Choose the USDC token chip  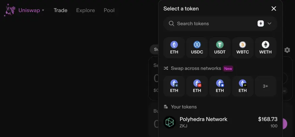click(x=197, y=48)
